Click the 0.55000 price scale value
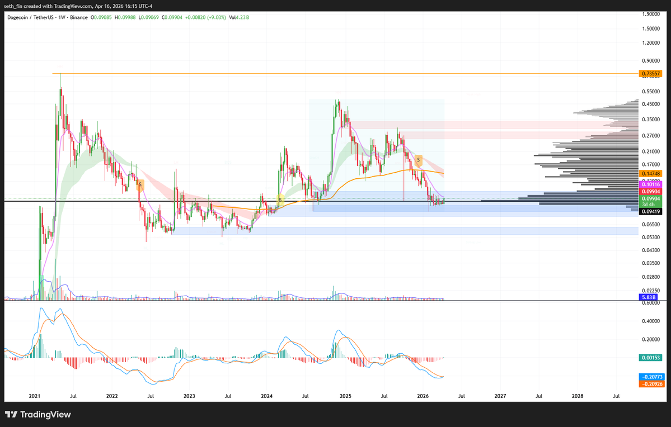This screenshot has width=671, height=427. click(x=650, y=92)
